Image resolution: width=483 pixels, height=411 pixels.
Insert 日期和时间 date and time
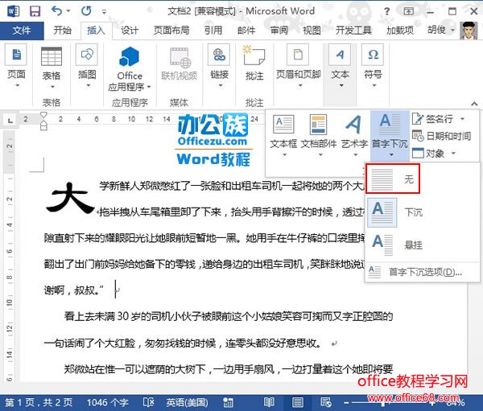[441, 136]
